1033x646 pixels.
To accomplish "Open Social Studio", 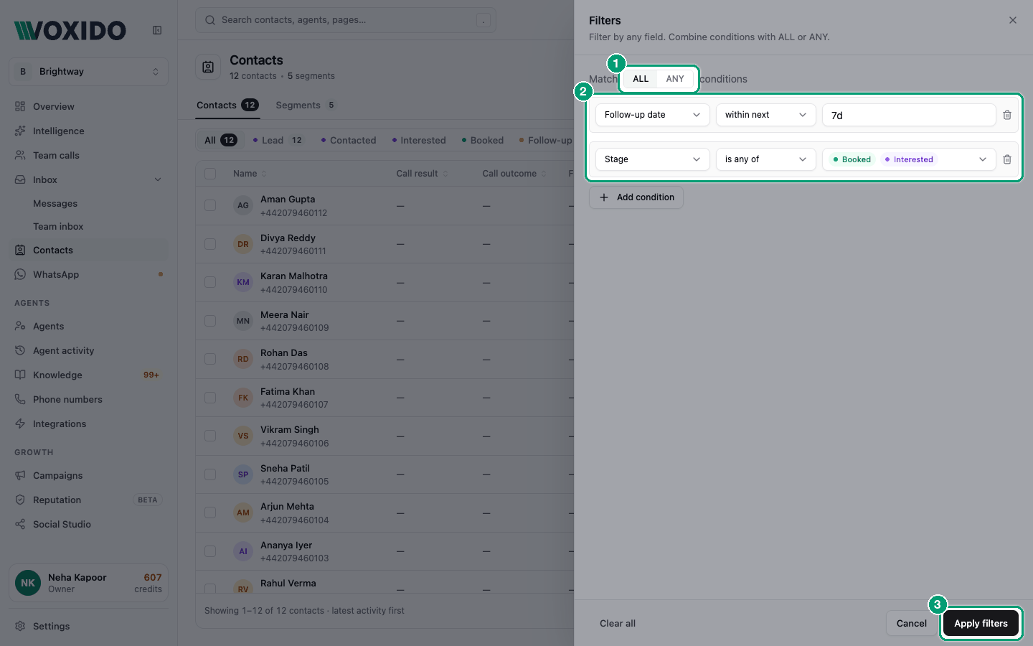I will (x=89, y=524).
